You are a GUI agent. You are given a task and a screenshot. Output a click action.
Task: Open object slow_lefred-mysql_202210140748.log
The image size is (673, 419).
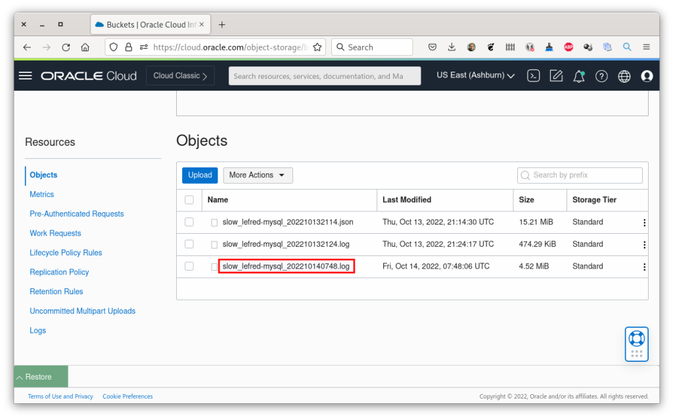click(286, 267)
